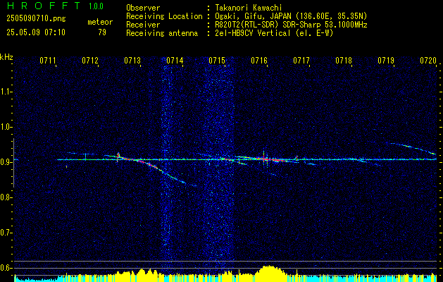Click the 0716 time marker
Screen dimensions: 443x282
click(259, 61)
